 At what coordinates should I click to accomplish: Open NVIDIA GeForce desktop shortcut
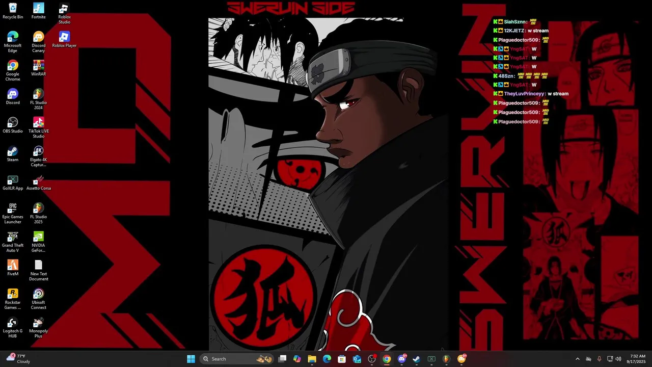pos(38,242)
